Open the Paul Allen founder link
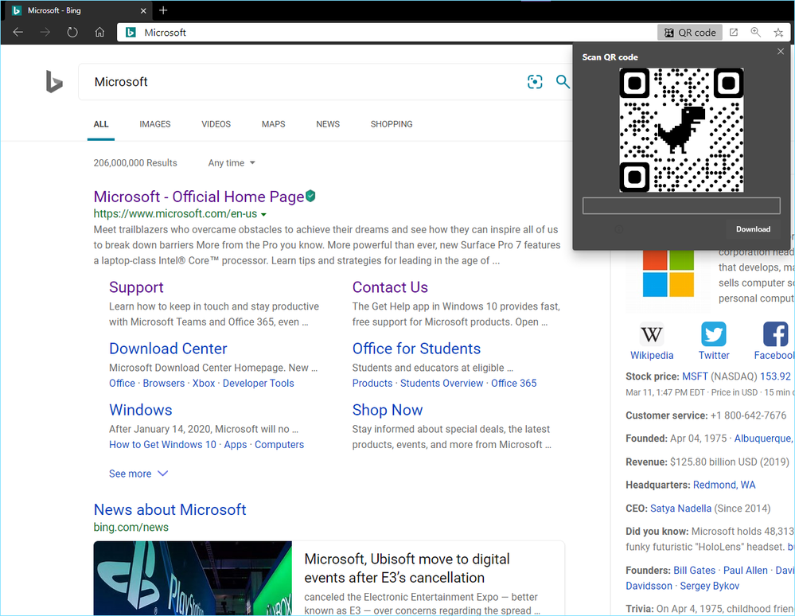Image resolution: width=795 pixels, height=616 pixels. coord(746,571)
